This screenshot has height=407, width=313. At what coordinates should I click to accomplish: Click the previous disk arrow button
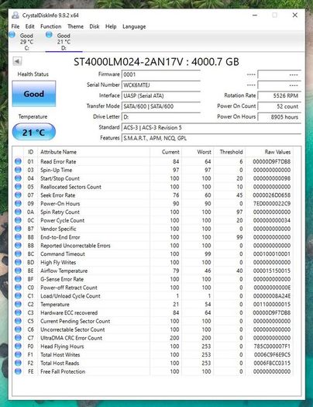[x=17, y=61]
